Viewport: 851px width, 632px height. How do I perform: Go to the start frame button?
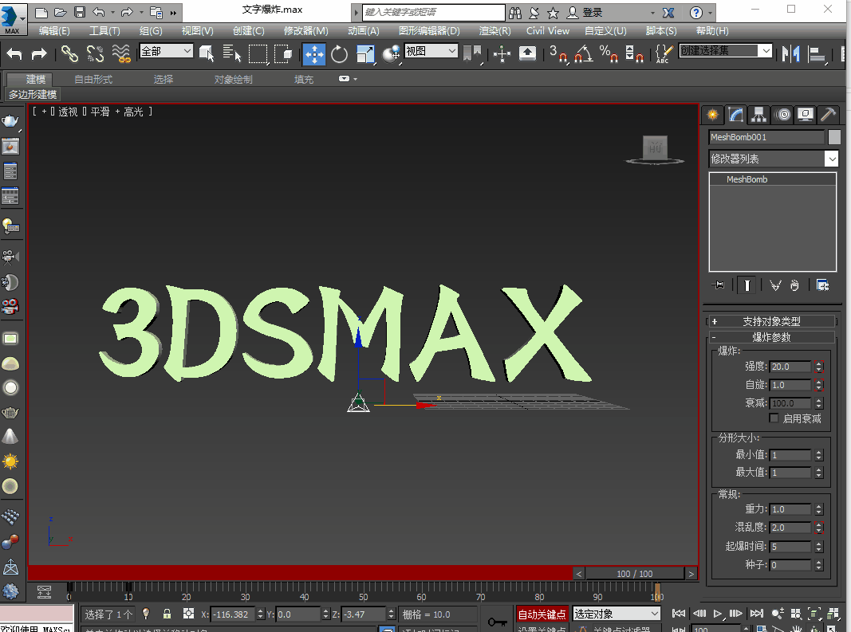[x=679, y=614]
